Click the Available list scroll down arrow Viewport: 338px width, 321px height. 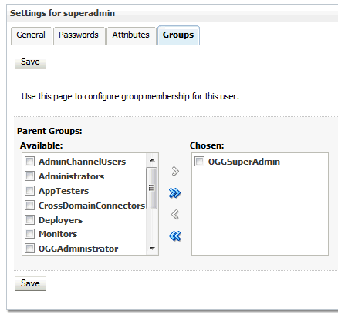[x=152, y=248]
